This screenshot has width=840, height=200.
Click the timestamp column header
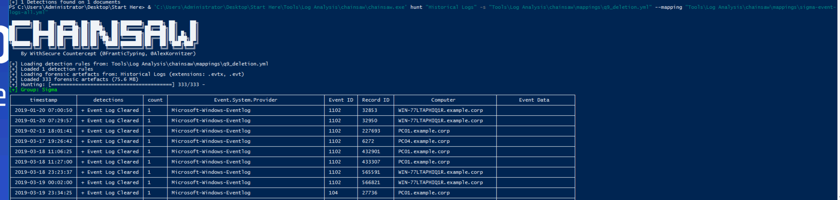pos(43,100)
